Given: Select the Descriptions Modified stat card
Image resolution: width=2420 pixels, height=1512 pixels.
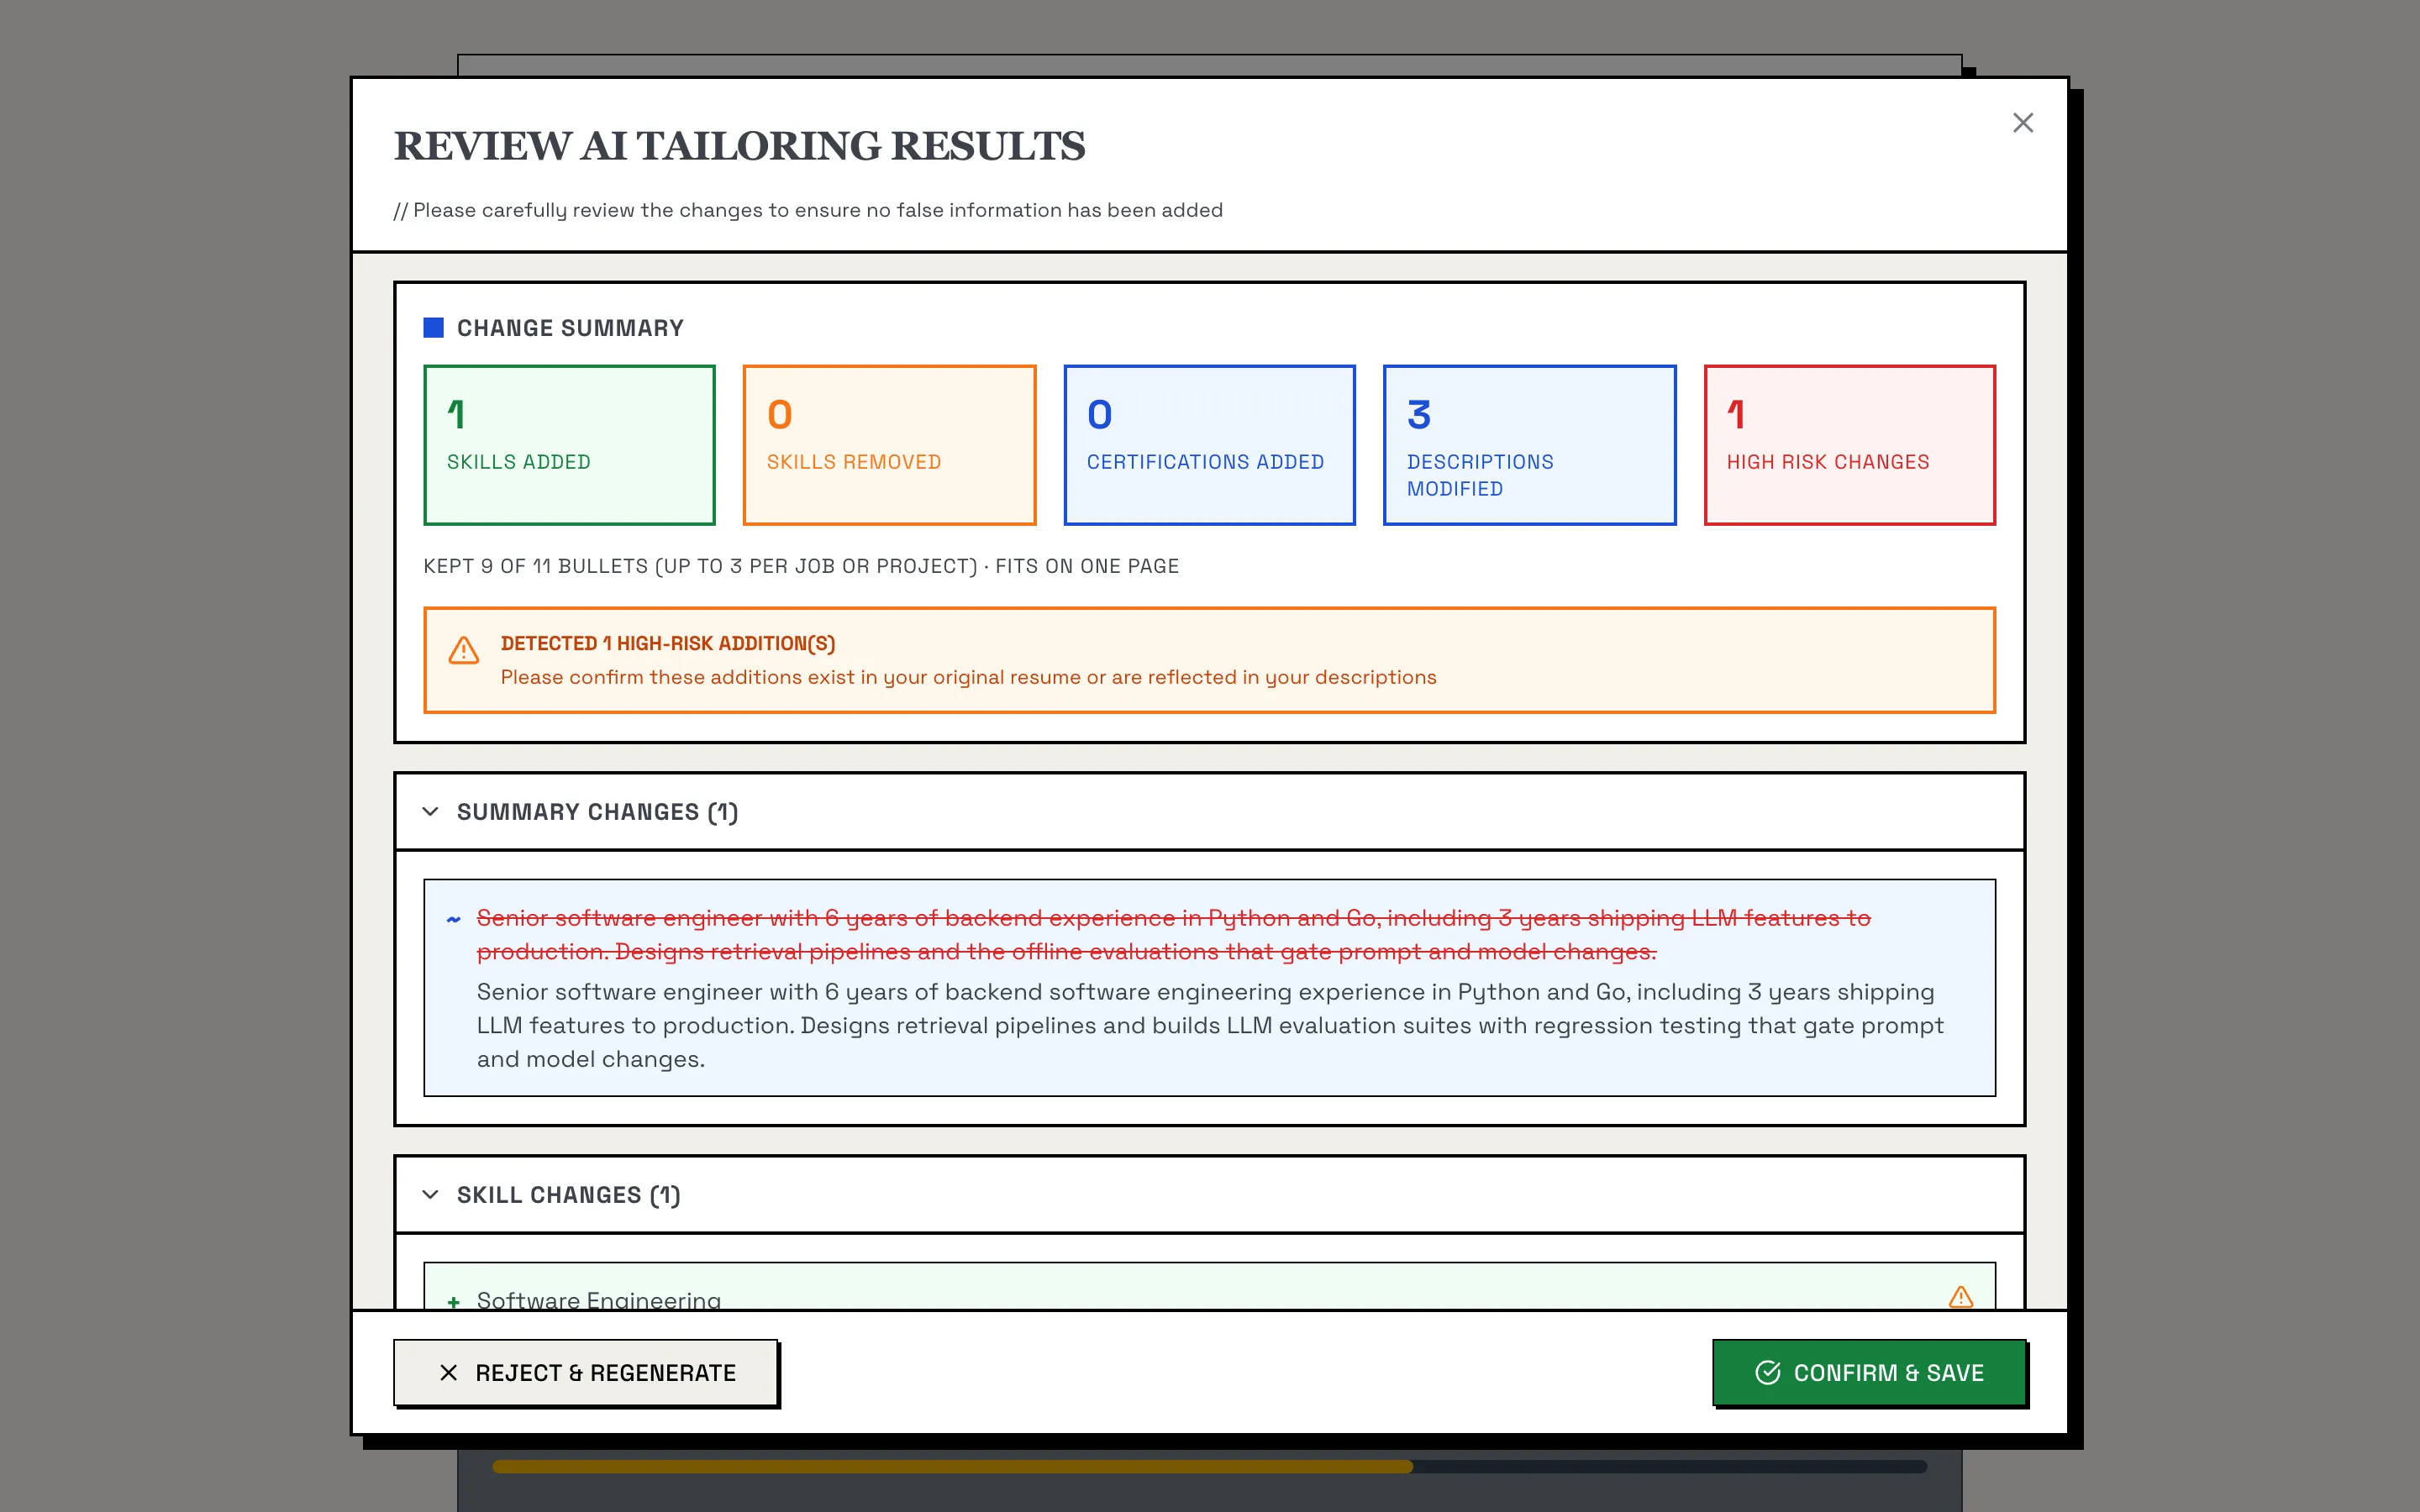Looking at the screenshot, I should [1529, 445].
